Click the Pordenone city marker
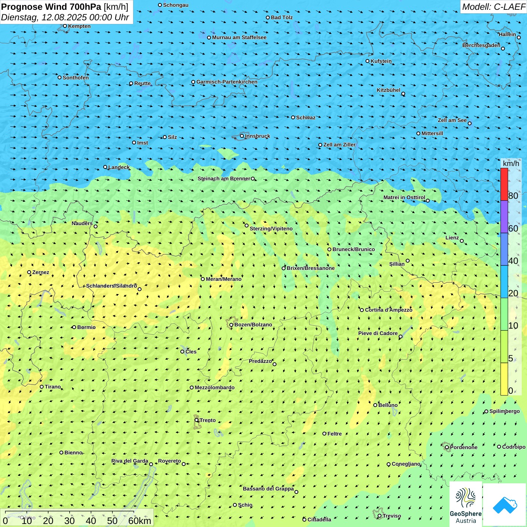527x527 pixels. [x=447, y=447]
